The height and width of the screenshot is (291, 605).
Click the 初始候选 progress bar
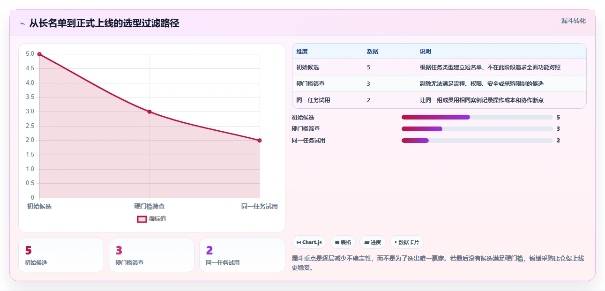tap(477, 117)
